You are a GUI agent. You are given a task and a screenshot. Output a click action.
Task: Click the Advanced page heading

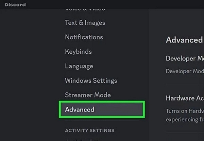pos(184,40)
